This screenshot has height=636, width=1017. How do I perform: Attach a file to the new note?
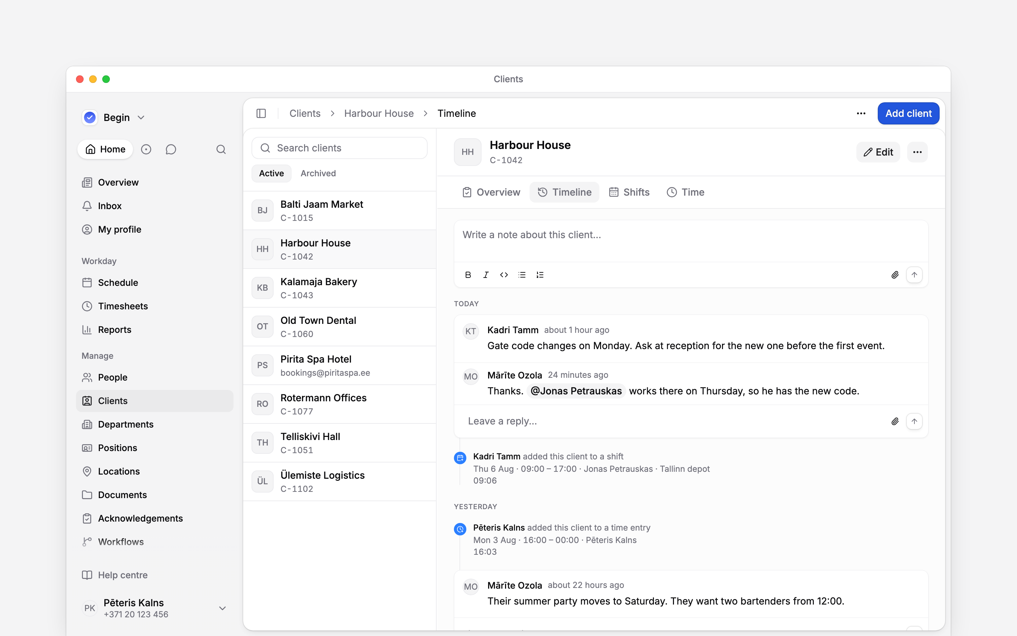click(895, 275)
